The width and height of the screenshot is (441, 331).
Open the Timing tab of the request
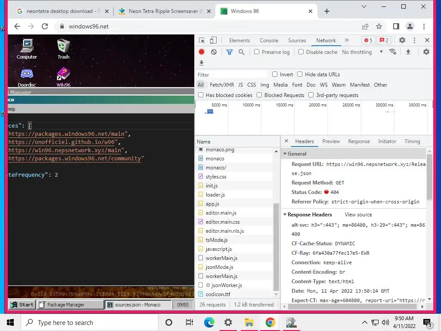coord(412,141)
